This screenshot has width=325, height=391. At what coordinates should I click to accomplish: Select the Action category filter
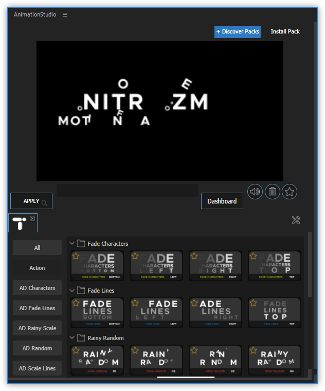click(37, 268)
